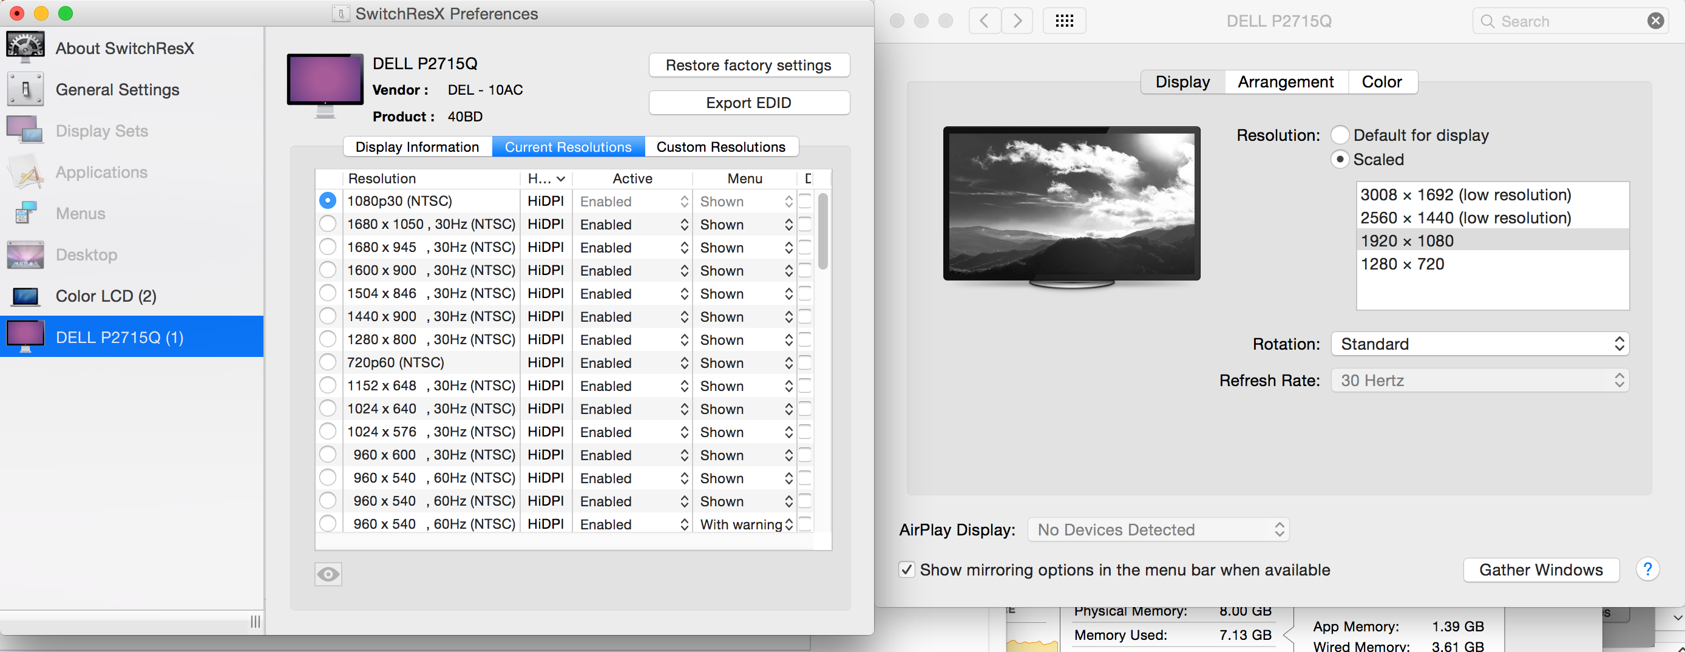Click Active column header
The height and width of the screenshot is (652, 1685).
[632, 178]
